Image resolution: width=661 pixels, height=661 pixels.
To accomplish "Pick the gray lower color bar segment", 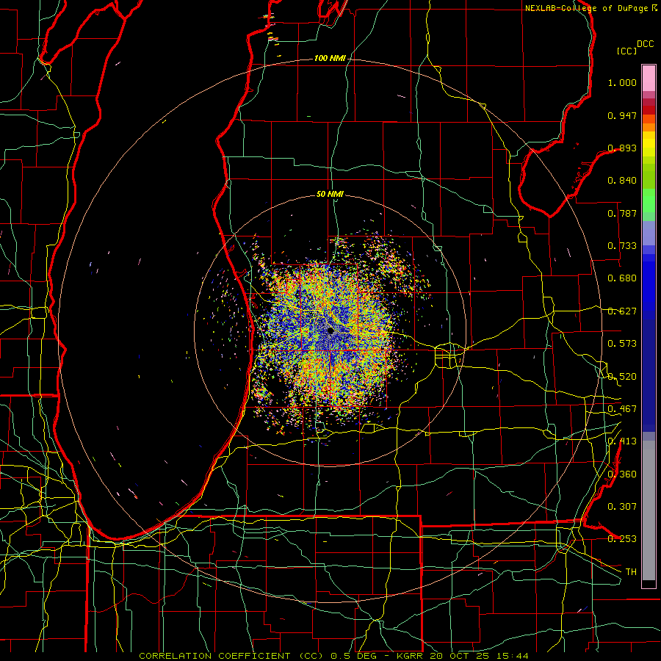I will click(649, 510).
